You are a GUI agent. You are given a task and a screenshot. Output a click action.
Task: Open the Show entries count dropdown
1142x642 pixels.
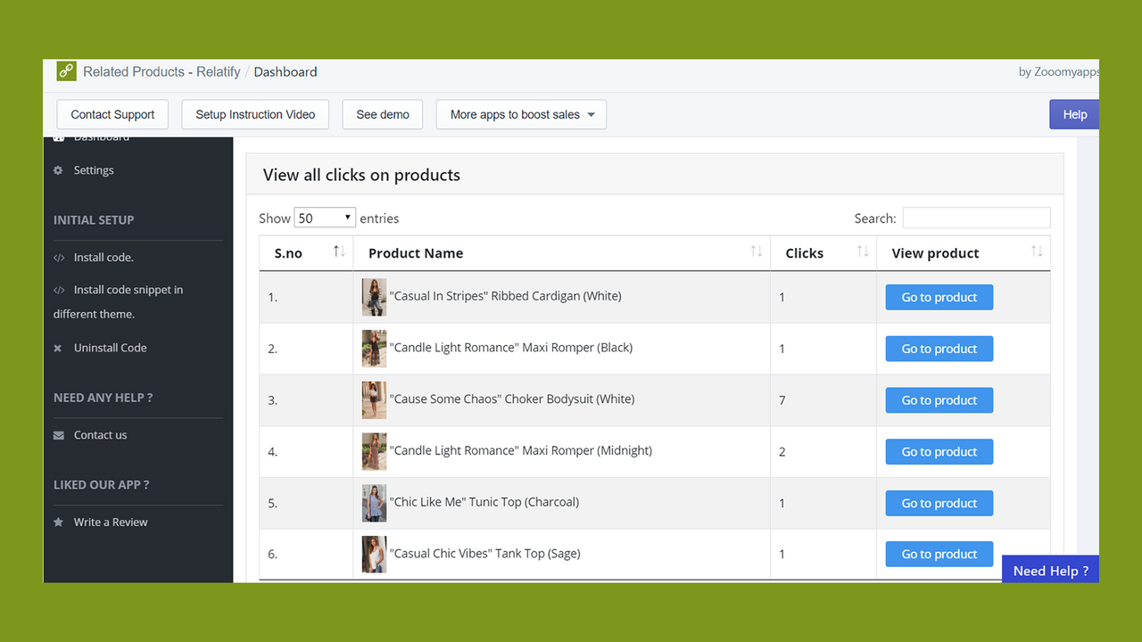(325, 218)
